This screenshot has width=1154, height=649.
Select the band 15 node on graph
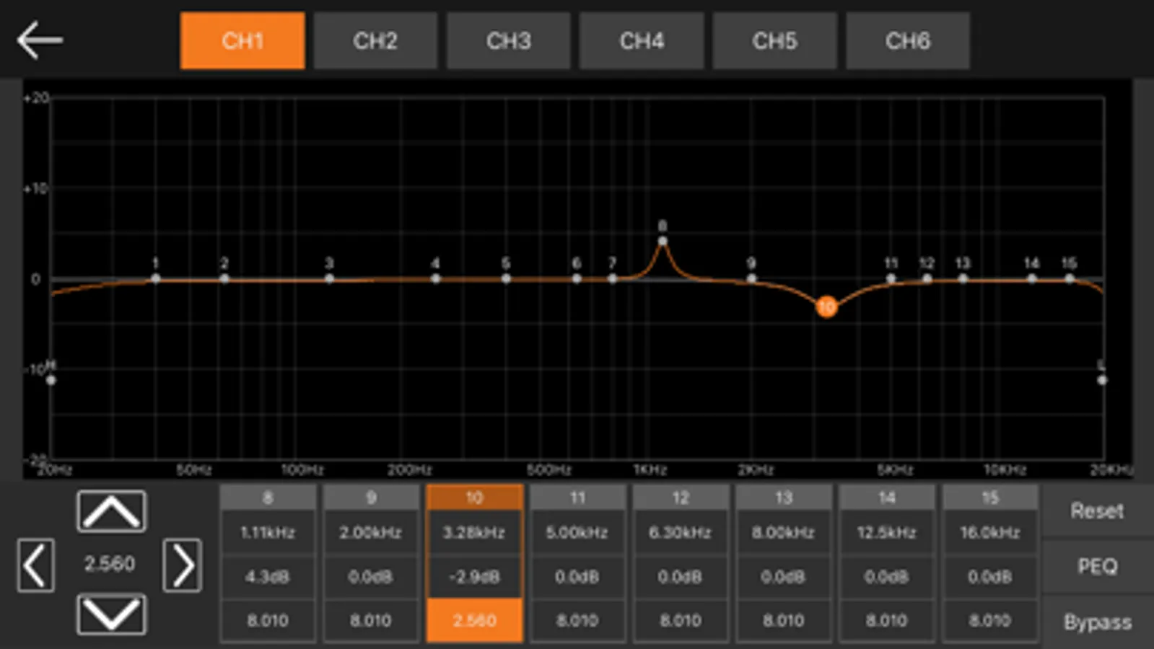(1070, 278)
